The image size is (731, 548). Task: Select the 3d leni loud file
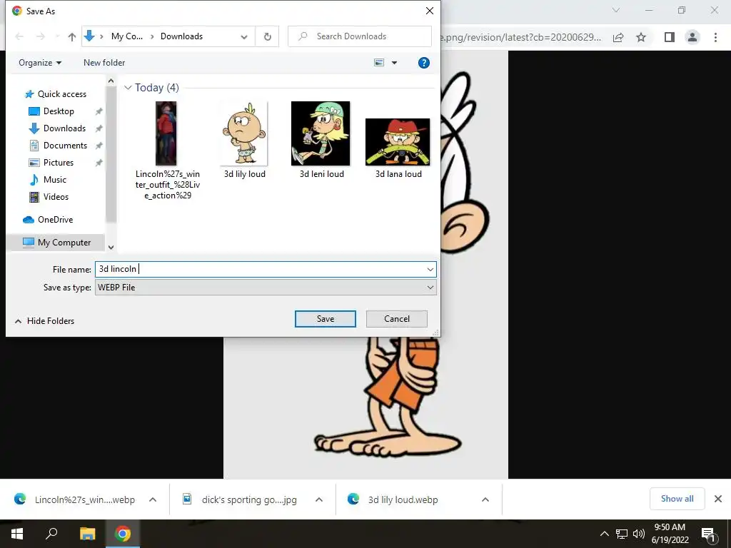(321, 140)
